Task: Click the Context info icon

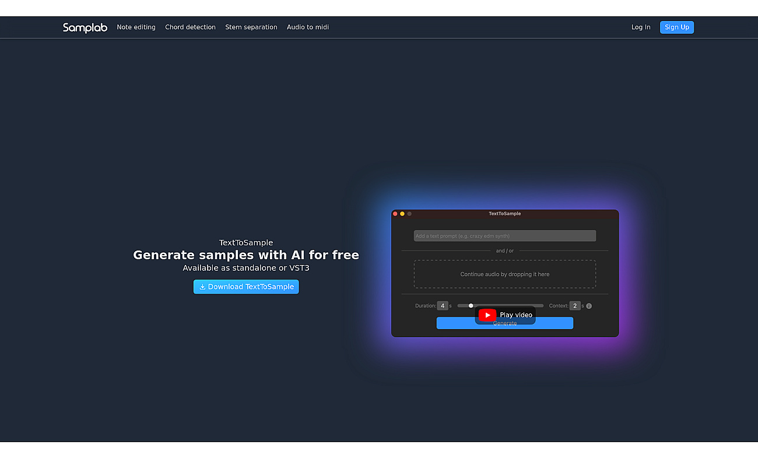Action: pos(589,306)
